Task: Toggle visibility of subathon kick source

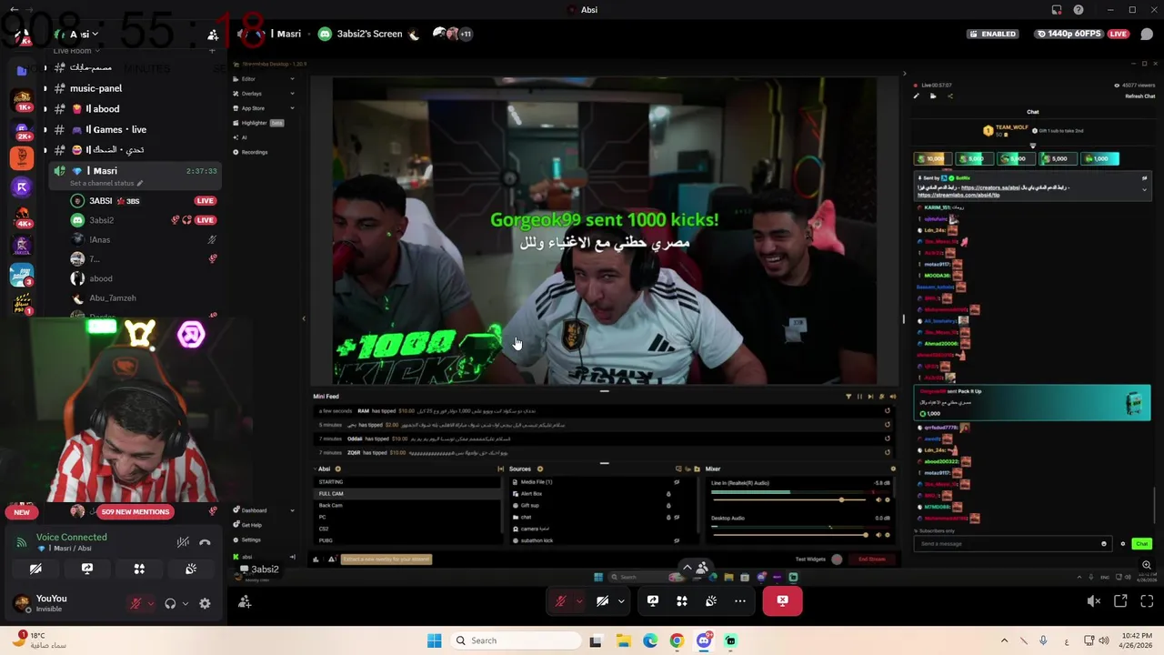Action: click(677, 540)
